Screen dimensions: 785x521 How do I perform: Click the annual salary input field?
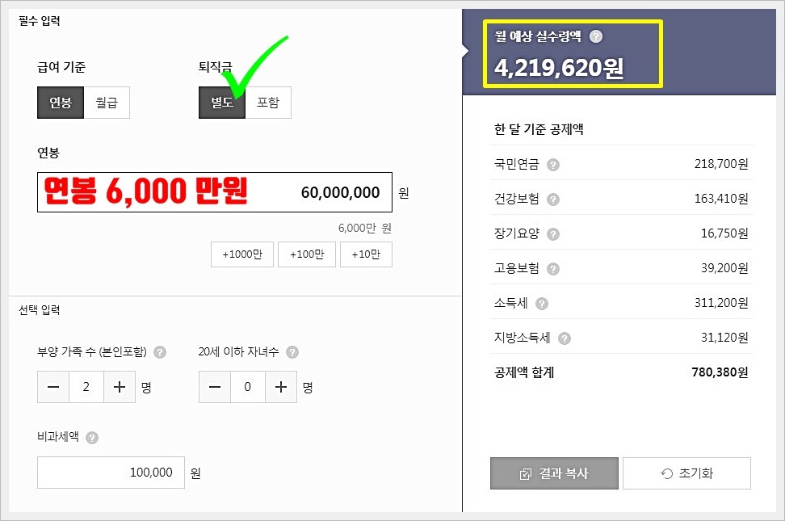point(215,192)
